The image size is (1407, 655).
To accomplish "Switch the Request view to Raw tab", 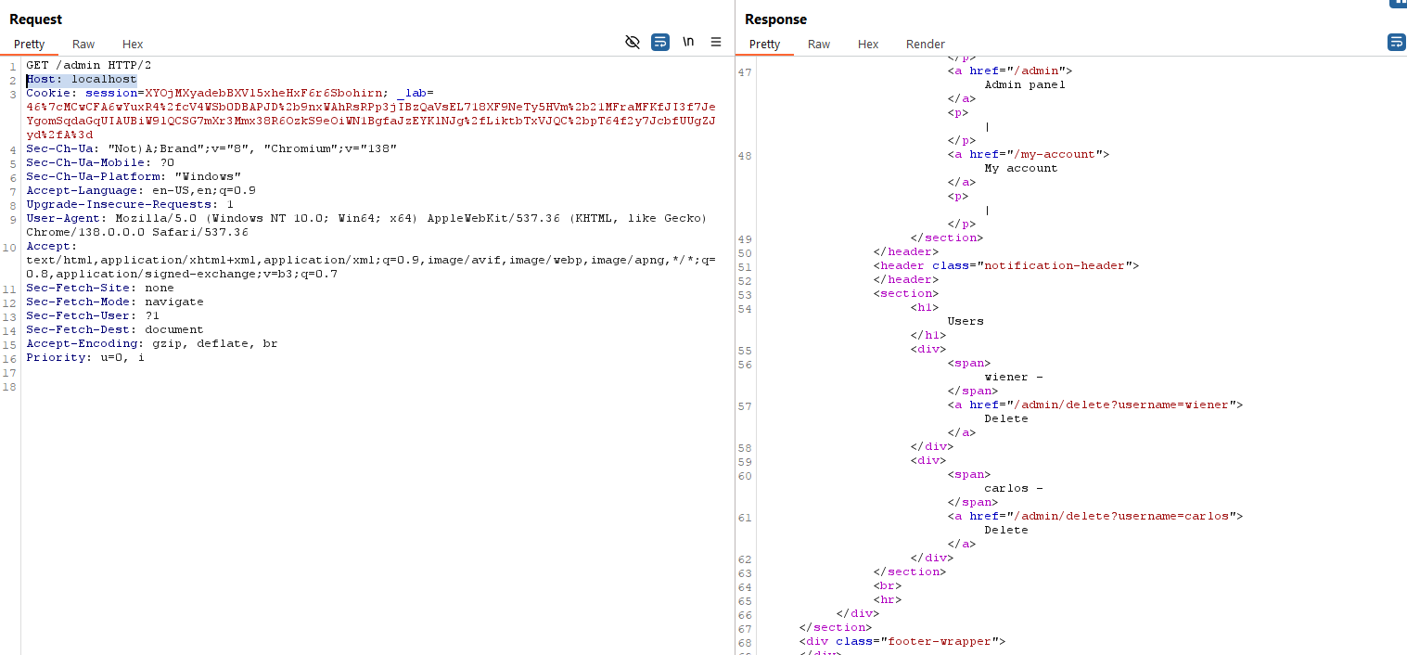I will 83,44.
